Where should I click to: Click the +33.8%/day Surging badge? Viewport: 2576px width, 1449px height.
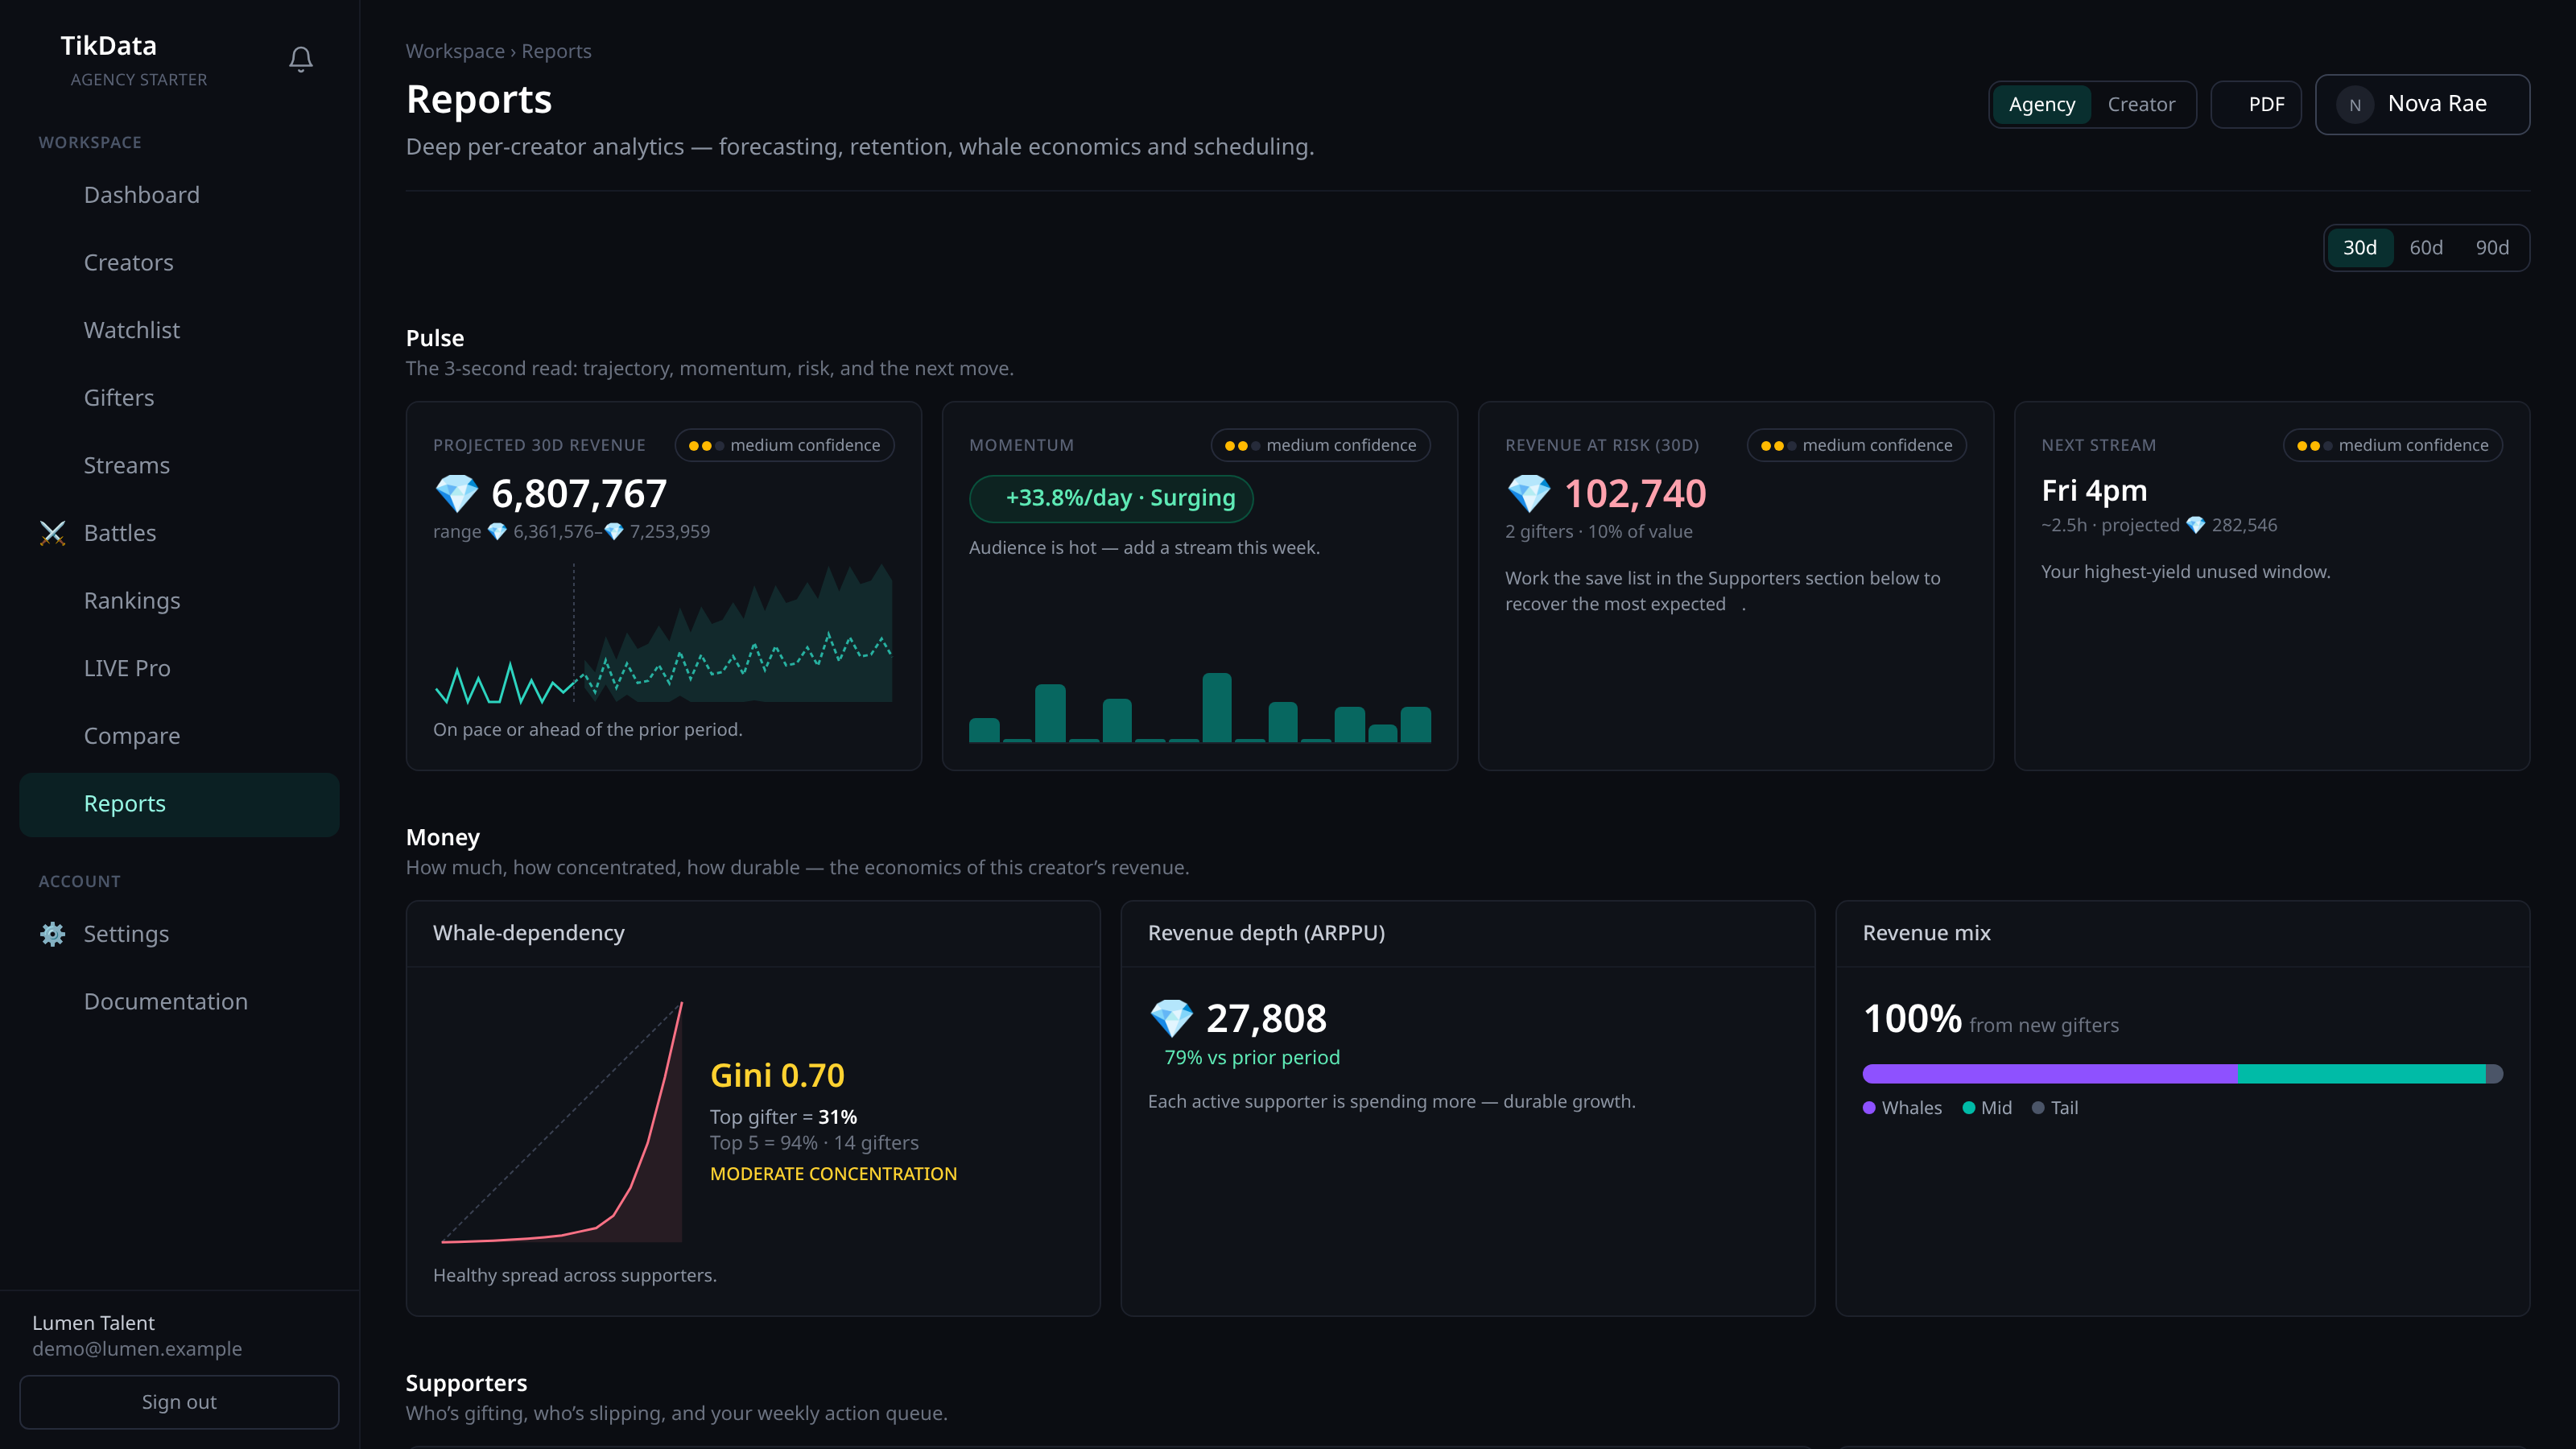point(1111,498)
